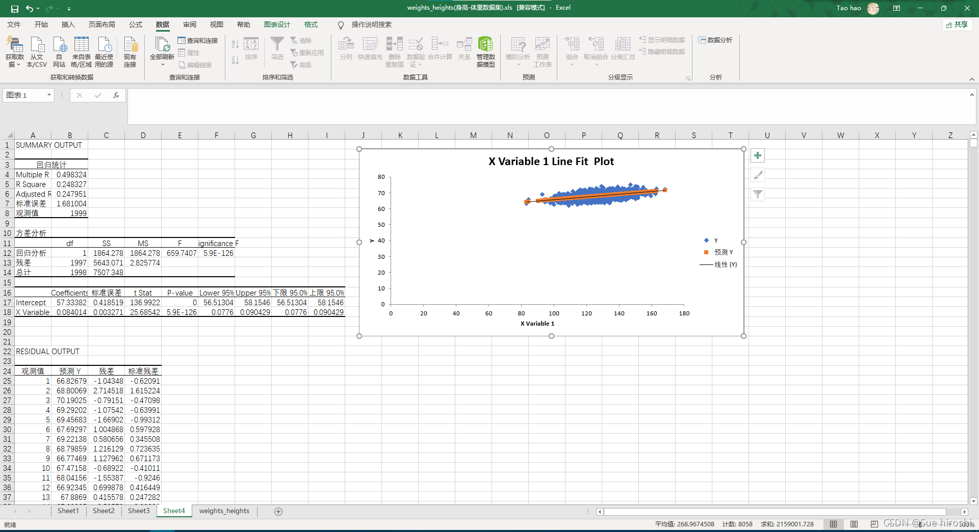979x532 pixels.
Task: Click Text to Columns (分列) icon
Action: tap(346, 49)
